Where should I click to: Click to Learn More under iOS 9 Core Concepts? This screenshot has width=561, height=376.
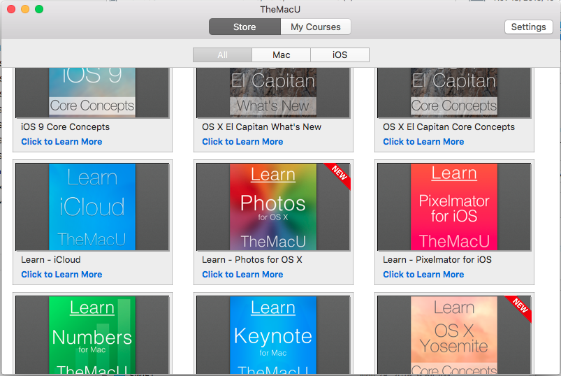click(x=61, y=142)
